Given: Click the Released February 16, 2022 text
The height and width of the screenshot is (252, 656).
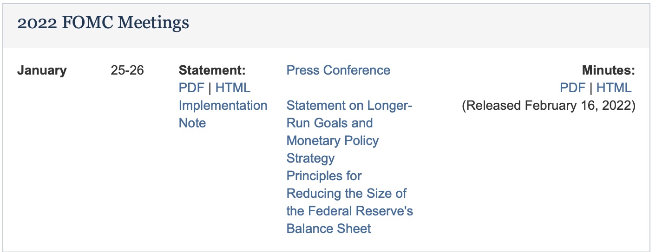Looking at the screenshot, I should click(x=548, y=105).
